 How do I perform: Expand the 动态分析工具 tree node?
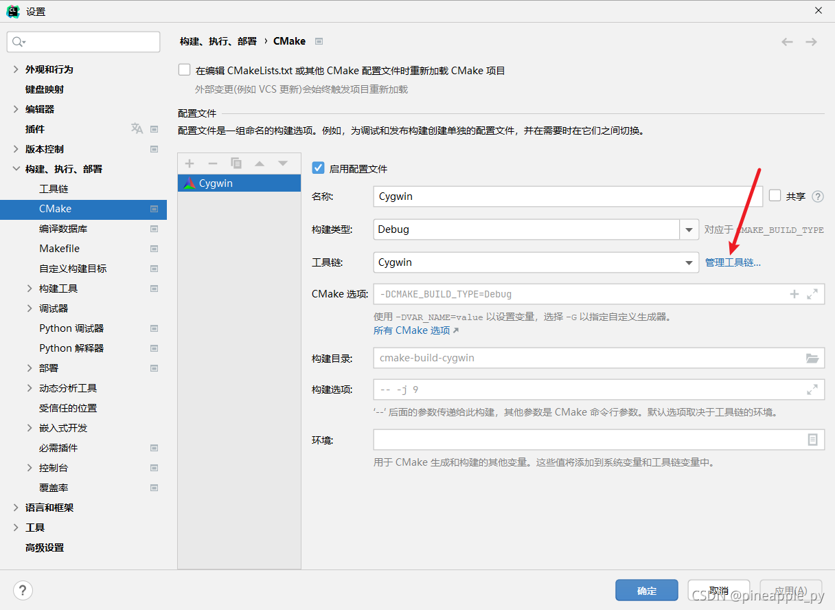coord(30,388)
